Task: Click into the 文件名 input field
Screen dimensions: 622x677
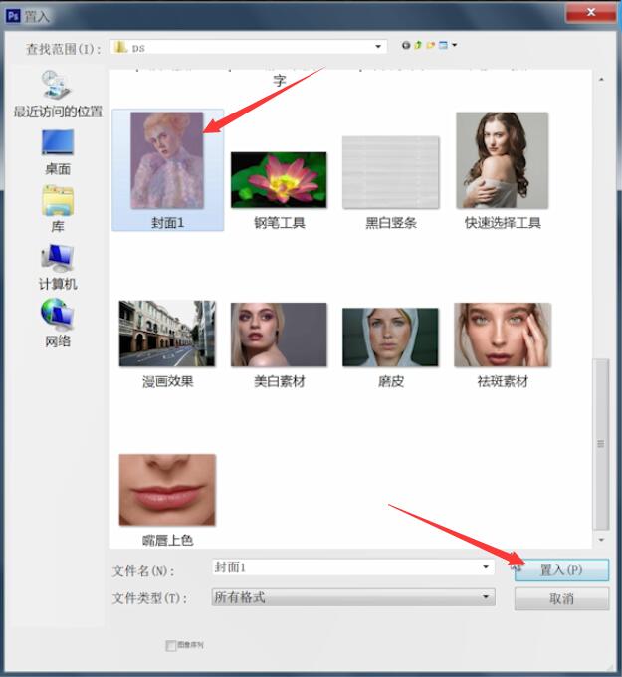Action: 353,566
